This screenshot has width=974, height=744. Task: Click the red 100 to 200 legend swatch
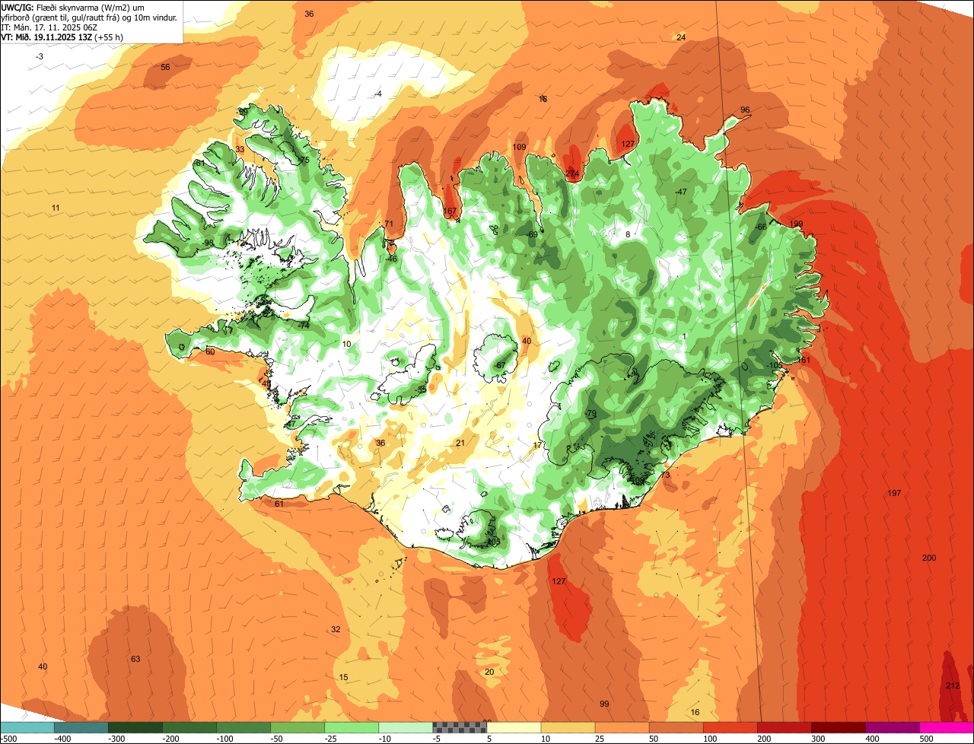tap(730, 727)
